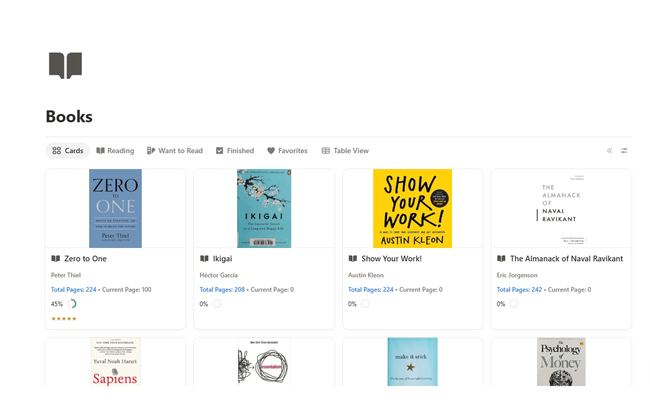The image size is (650, 402).
Task: Click 'Total Pages: 242' on Almanack card
Action: click(519, 289)
